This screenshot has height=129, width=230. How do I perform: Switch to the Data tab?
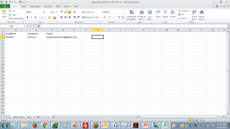(58, 6)
